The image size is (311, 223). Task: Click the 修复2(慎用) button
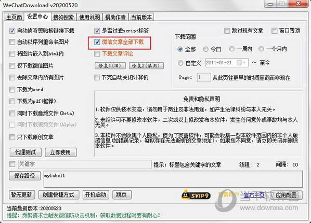coord(146,66)
